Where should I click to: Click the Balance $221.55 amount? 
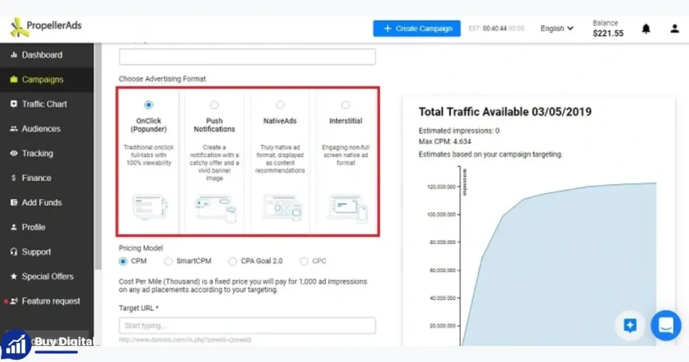point(608,34)
